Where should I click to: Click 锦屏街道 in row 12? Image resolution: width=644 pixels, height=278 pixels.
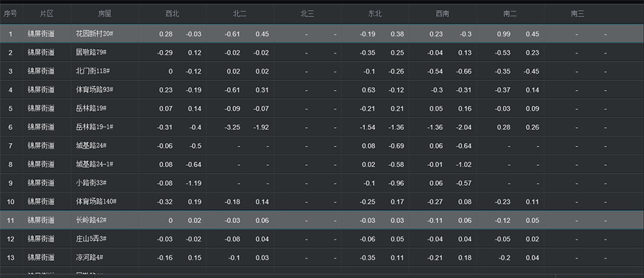(x=41, y=239)
